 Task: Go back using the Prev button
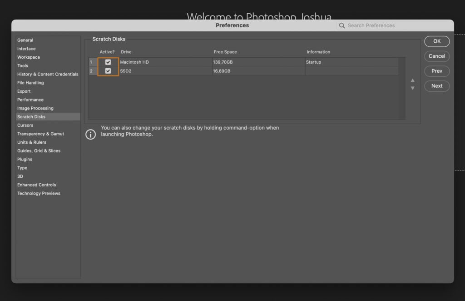(436, 71)
